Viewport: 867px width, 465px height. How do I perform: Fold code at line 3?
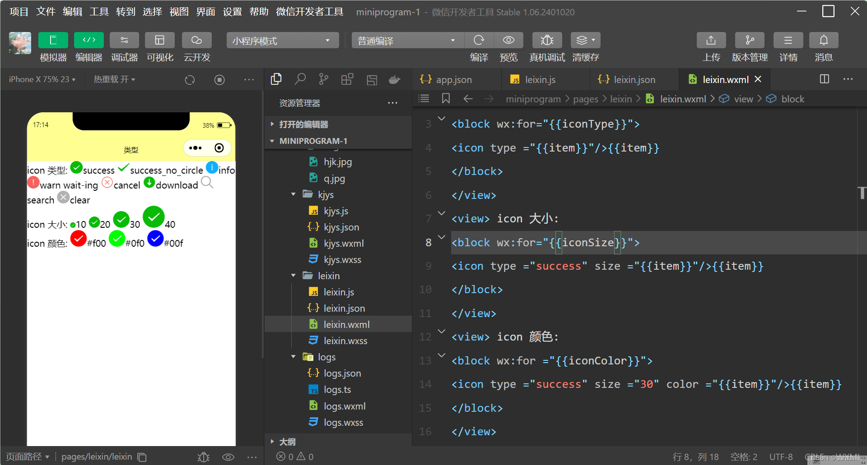pyautogui.click(x=442, y=119)
